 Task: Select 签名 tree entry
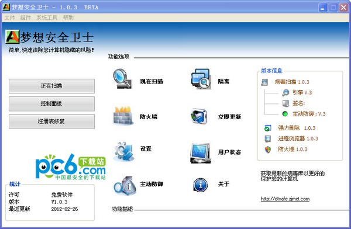(298, 103)
